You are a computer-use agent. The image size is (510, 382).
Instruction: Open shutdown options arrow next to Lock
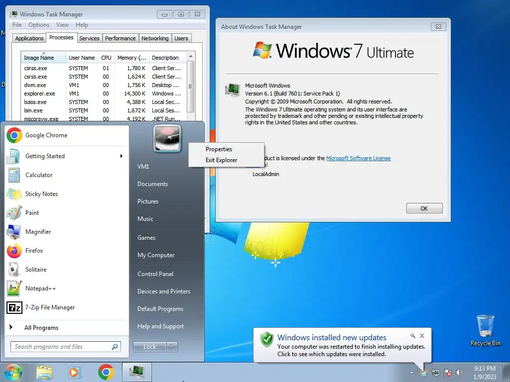[172, 347]
